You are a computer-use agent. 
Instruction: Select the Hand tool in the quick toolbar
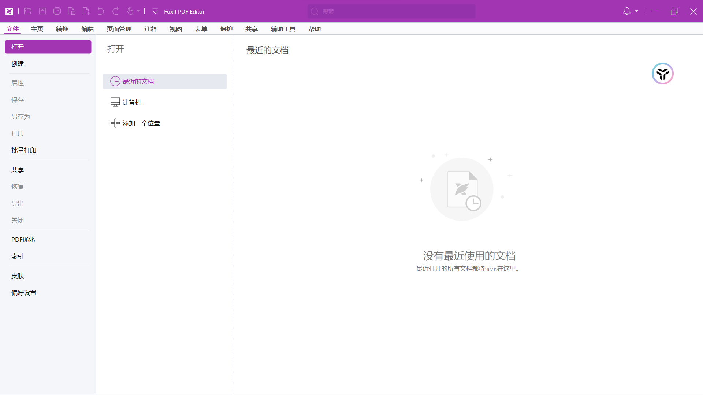pyautogui.click(x=131, y=11)
